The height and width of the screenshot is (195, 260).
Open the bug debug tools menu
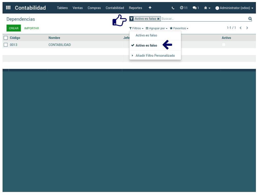coord(207,8)
